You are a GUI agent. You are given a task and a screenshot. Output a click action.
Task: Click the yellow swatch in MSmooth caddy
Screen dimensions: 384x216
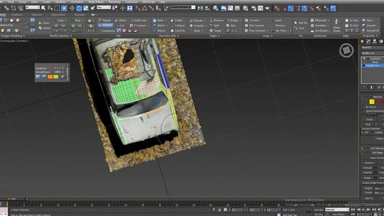56,77
